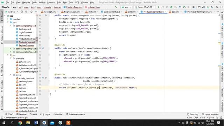224x126 pixels.
Task: Open the Windows notification center icon
Action: pyautogui.click(x=218, y=123)
